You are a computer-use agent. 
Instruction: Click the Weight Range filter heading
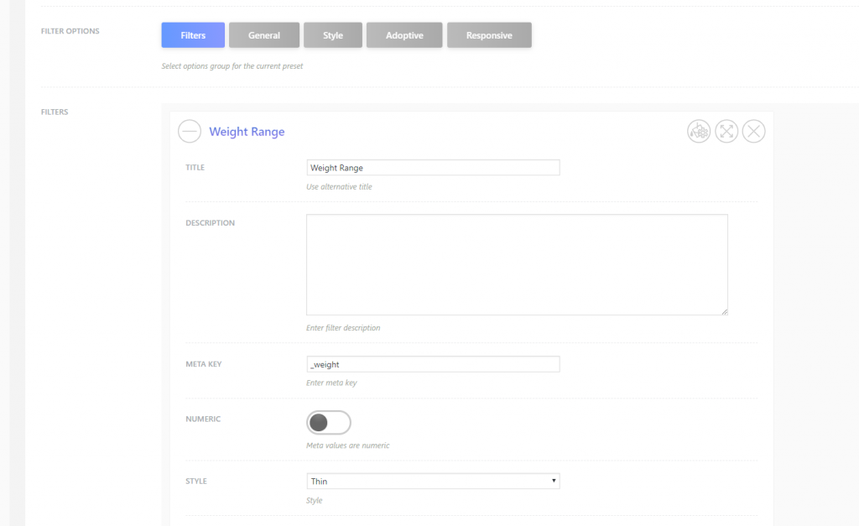click(247, 132)
